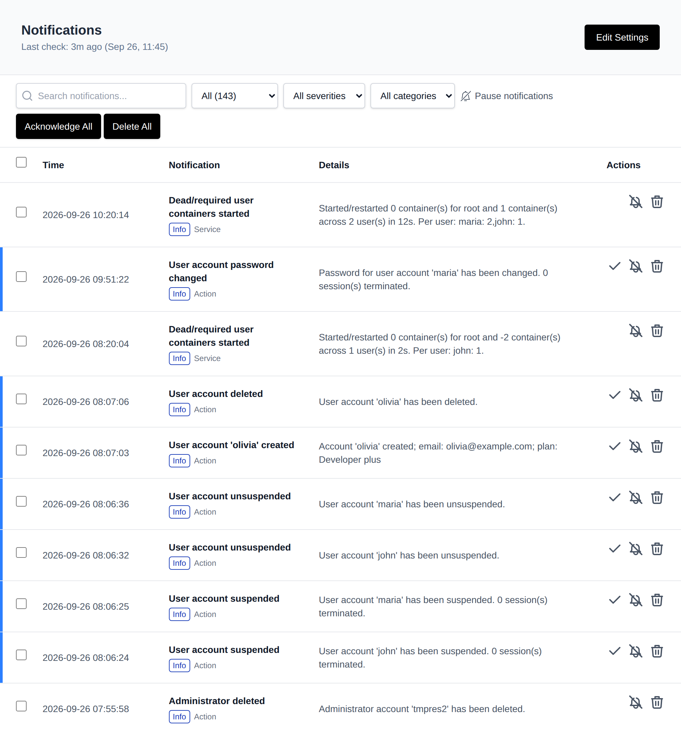Delete the 08:20:04 containers started notification
The image size is (681, 734).
coord(657,331)
